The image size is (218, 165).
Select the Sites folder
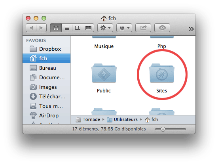click(162, 78)
